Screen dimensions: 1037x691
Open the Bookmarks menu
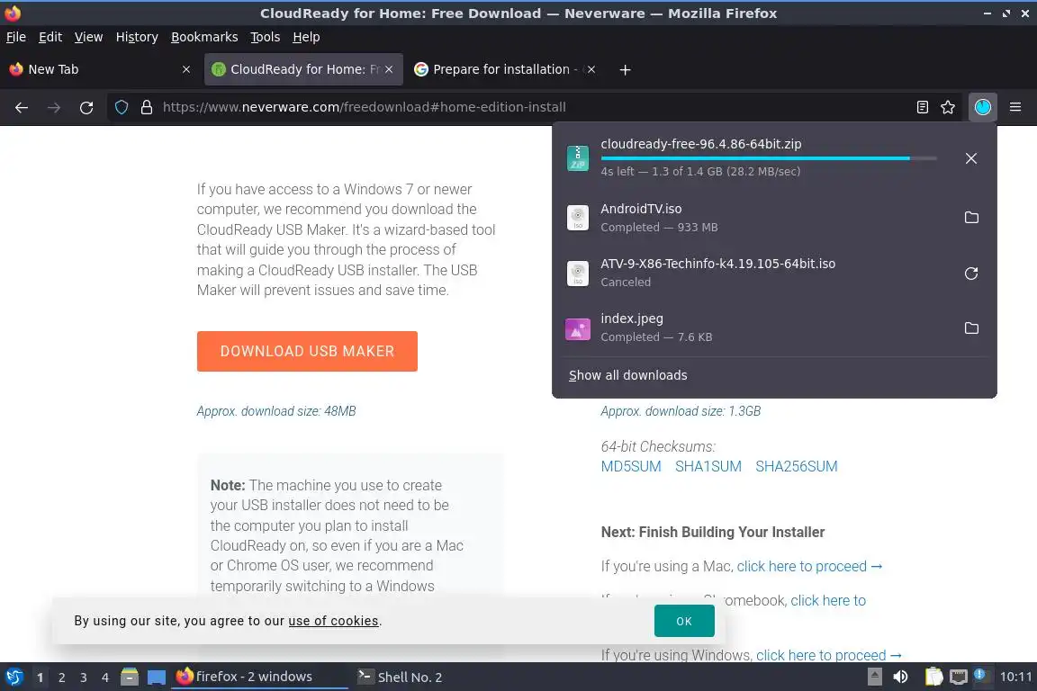pyautogui.click(x=204, y=37)
